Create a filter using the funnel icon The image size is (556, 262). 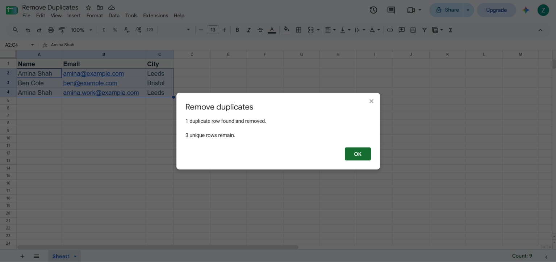424,30
